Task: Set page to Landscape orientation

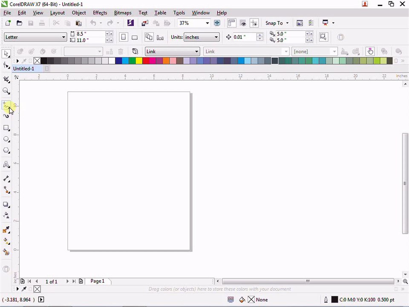Action: (x=135, y=38)
